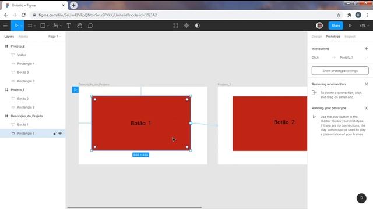Open the user avatar in toolbar

[319, 26]
